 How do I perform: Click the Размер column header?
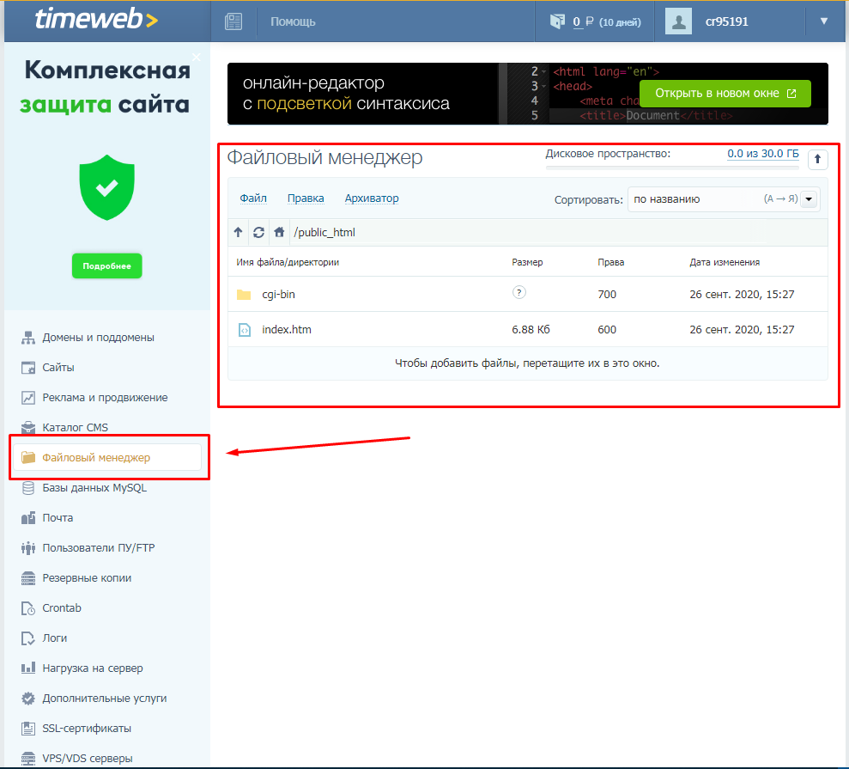click(527, 262)
